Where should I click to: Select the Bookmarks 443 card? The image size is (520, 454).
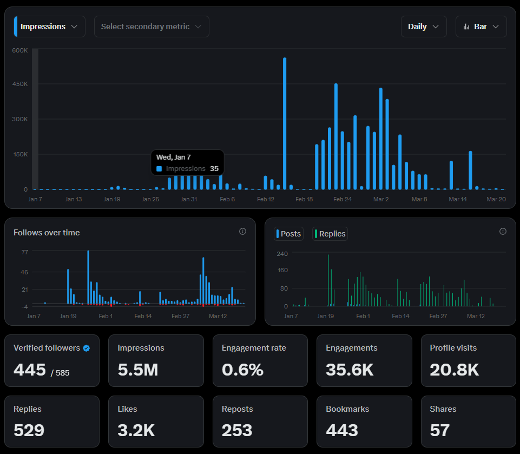coord(365,422)
